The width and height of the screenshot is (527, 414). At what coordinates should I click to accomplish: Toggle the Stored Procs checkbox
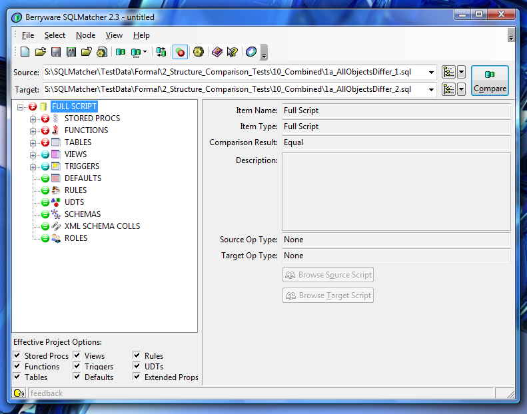(17, 355)
